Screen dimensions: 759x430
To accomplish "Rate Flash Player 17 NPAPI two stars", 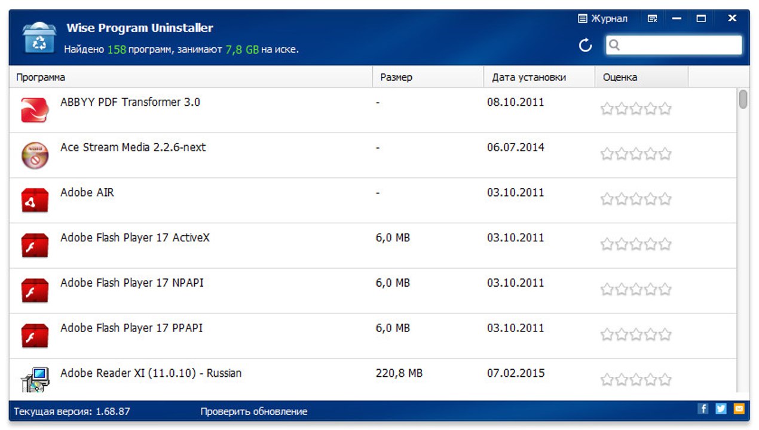I will coord(622,289).
